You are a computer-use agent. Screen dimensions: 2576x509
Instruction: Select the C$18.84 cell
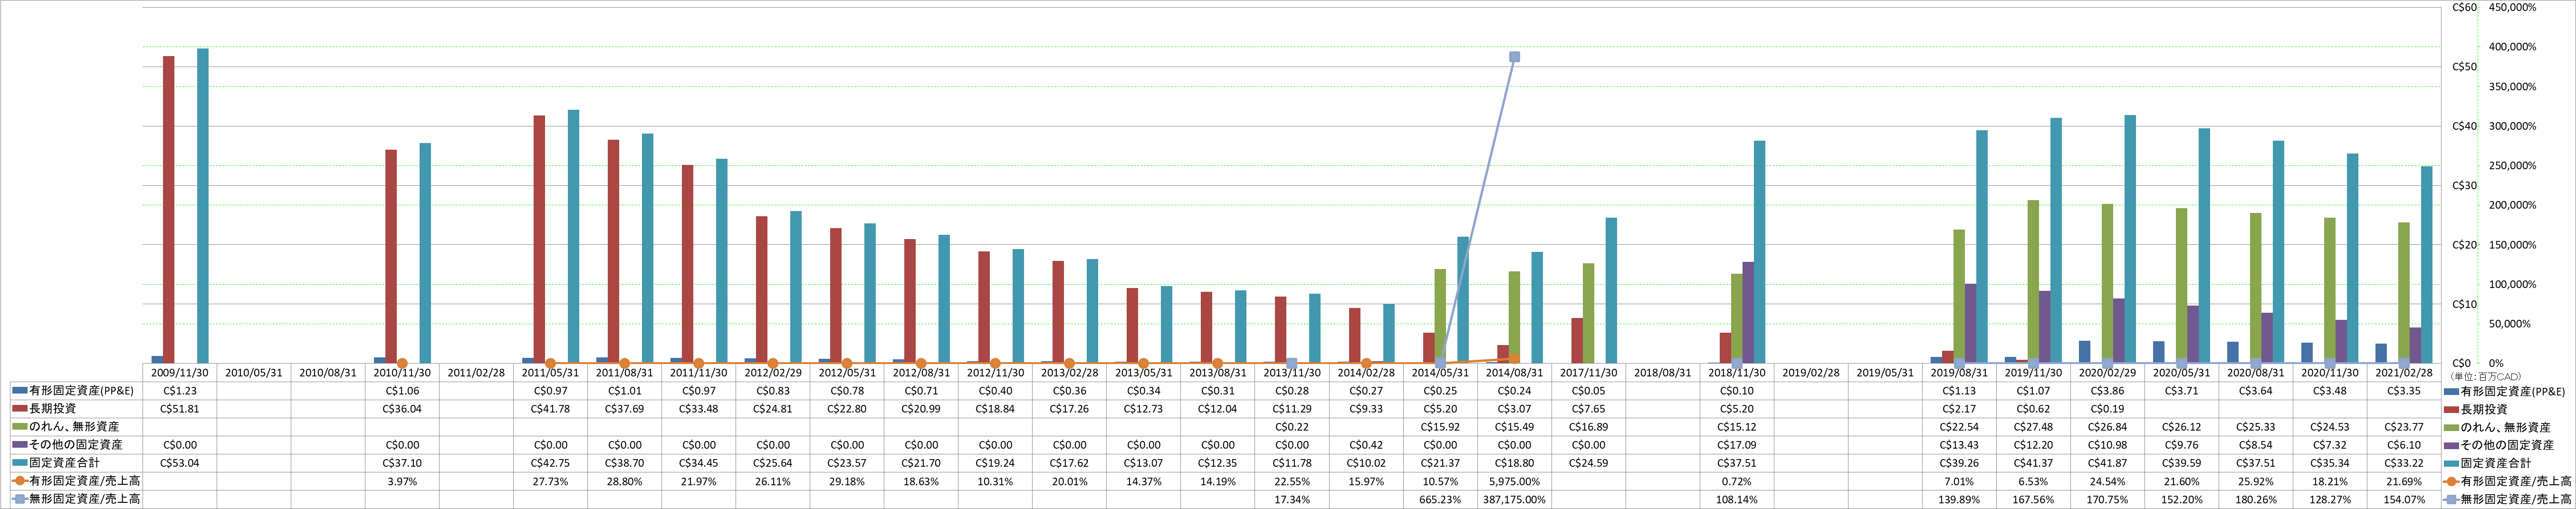(995, 409)
